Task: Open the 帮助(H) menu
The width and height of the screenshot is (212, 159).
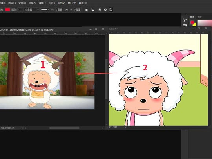Action: (x=83, y=3)
